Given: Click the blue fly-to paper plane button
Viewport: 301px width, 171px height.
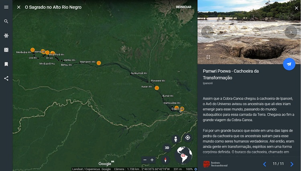Looking at the screenshot, I should [x=289, y=64].
